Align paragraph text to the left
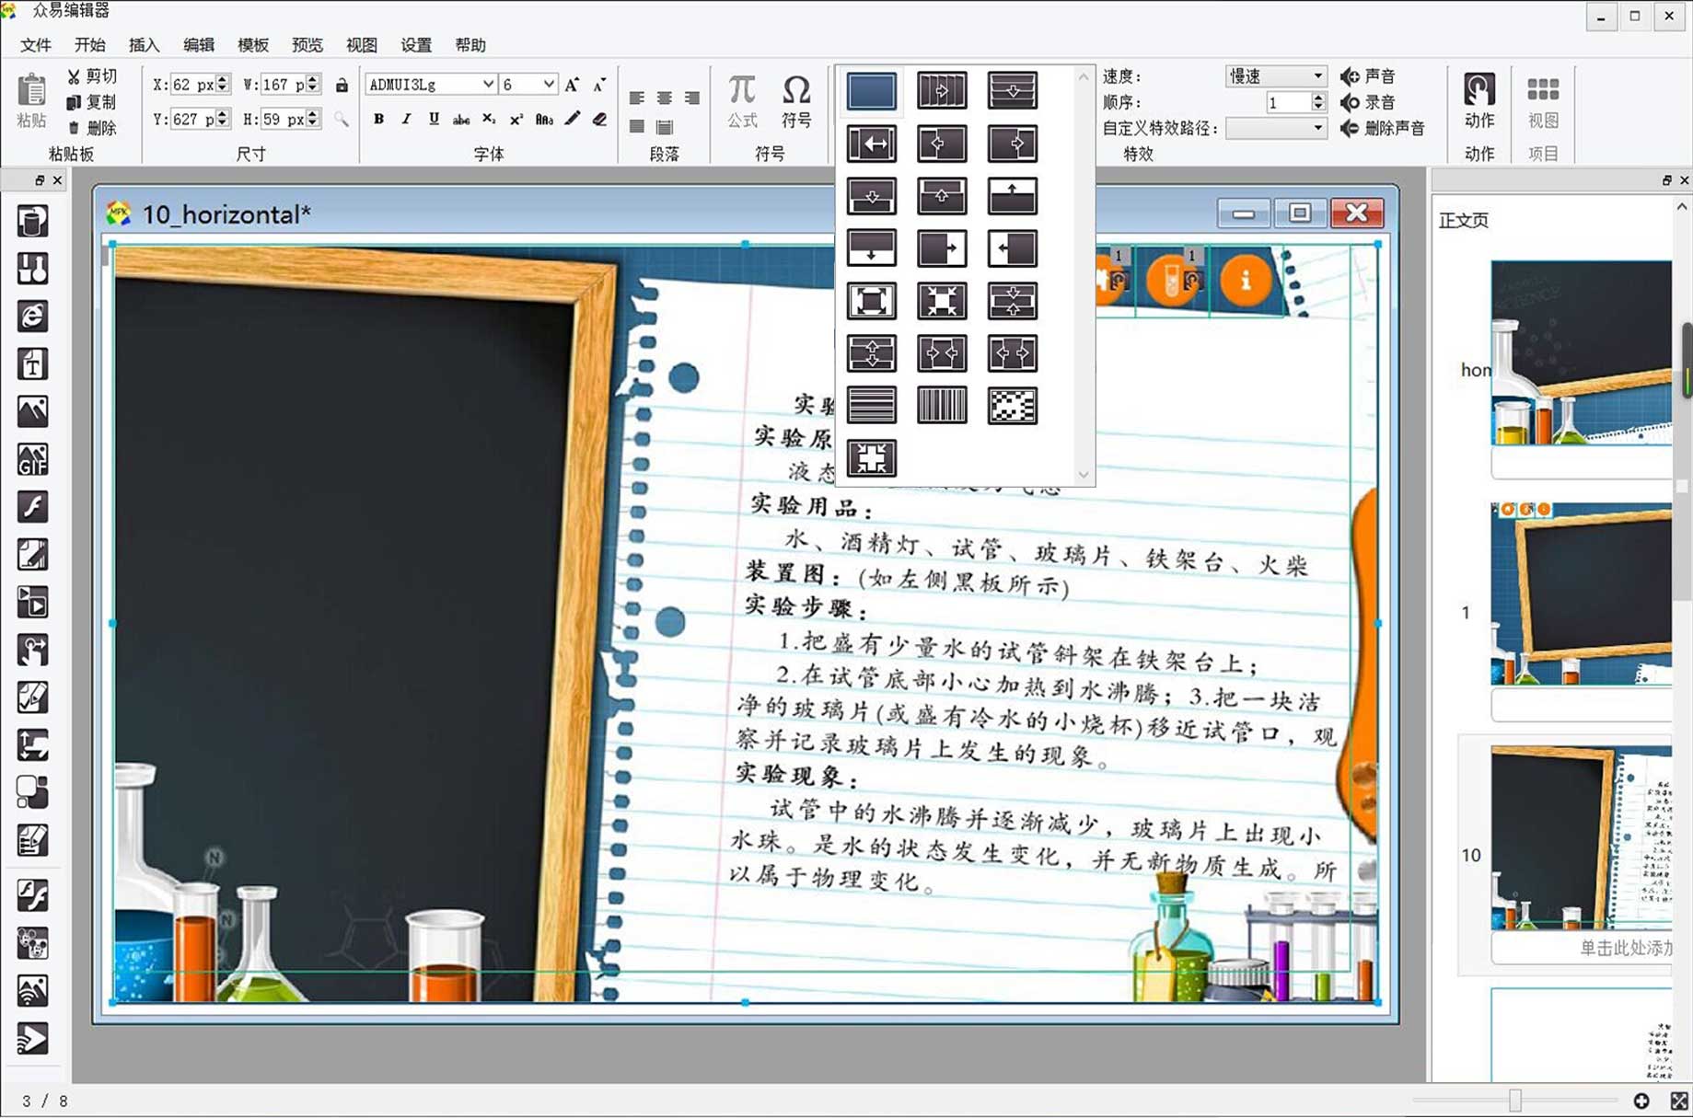1693x1118 pixels. (637, 98)
